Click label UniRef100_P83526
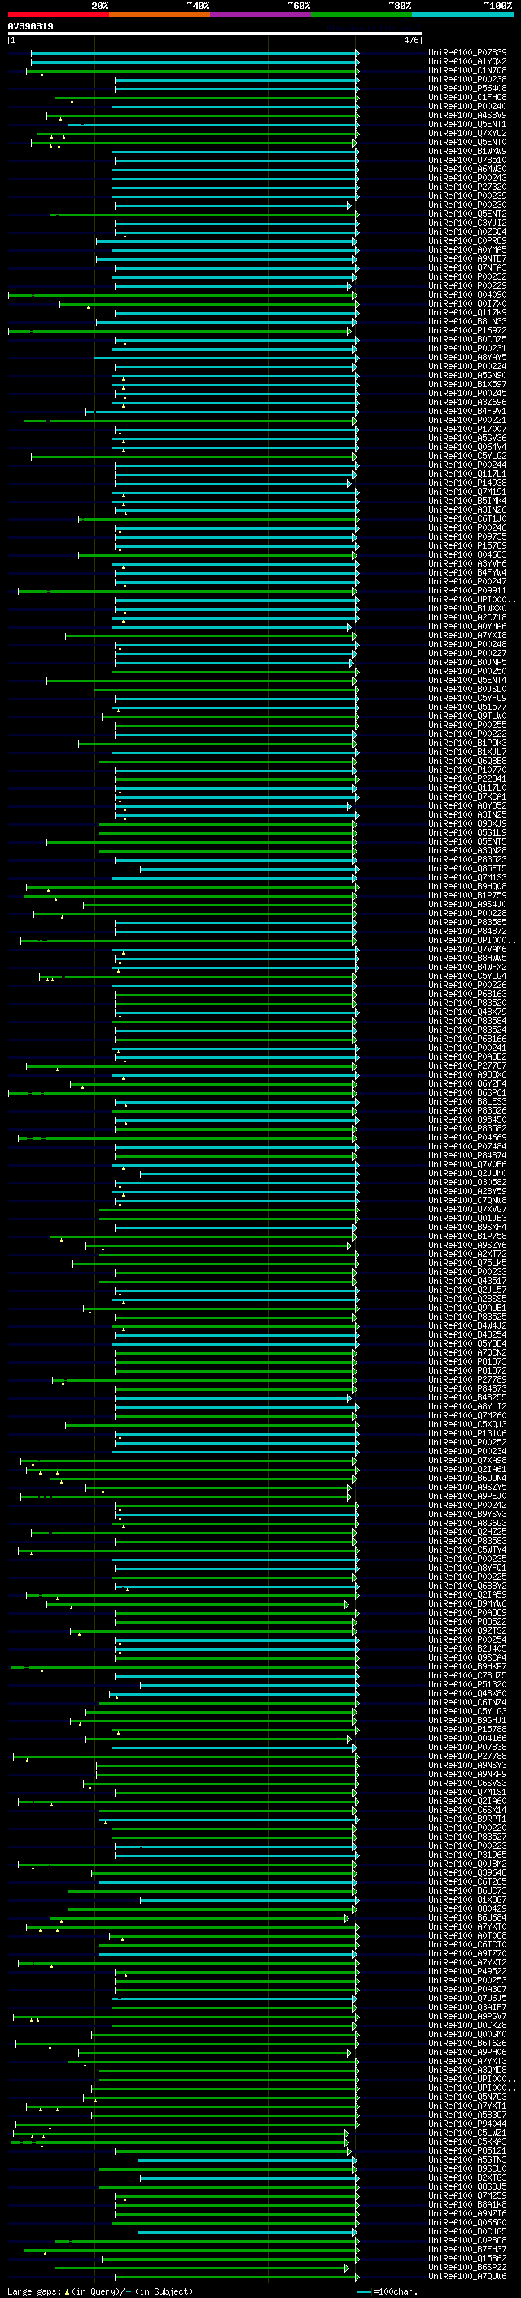The image size is (521, 2298). tap(467, 1110)
